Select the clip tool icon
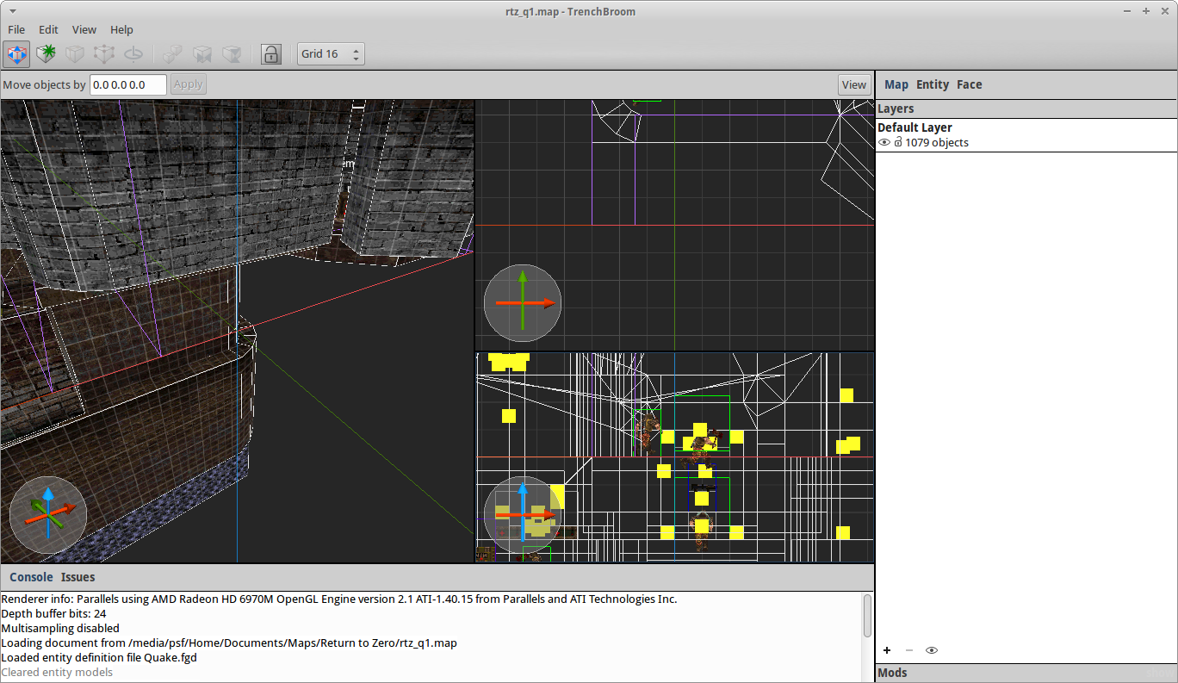This screenshot has width=1178, height=683. point(75,54)
